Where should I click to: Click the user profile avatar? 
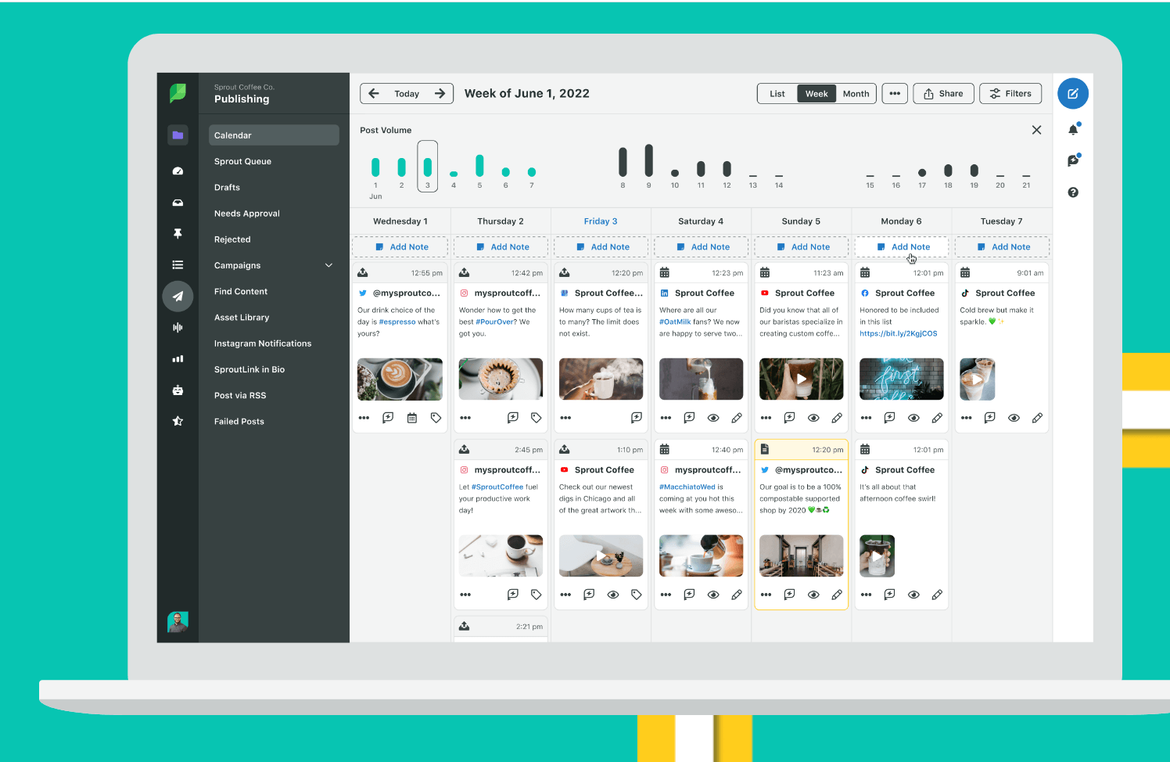[178, 622]
